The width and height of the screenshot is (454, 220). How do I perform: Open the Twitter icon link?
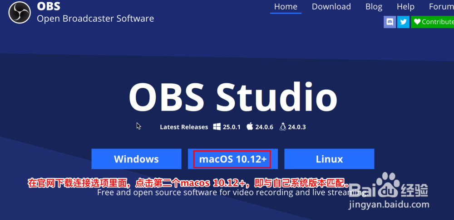(x=403, y=22)
